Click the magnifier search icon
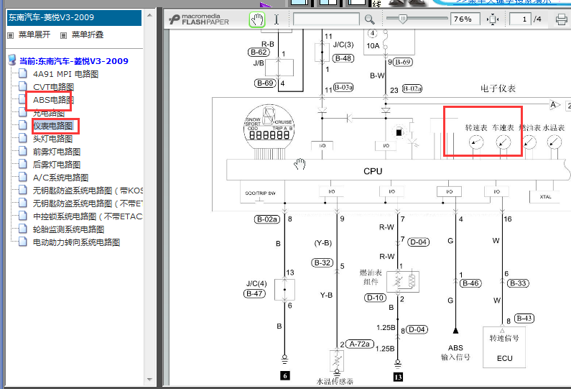This screenshot has height=389, width=571. click(x=370, y=19)
